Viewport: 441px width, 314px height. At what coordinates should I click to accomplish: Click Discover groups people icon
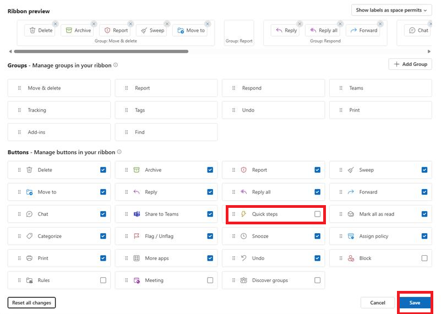tap(243, 280)
